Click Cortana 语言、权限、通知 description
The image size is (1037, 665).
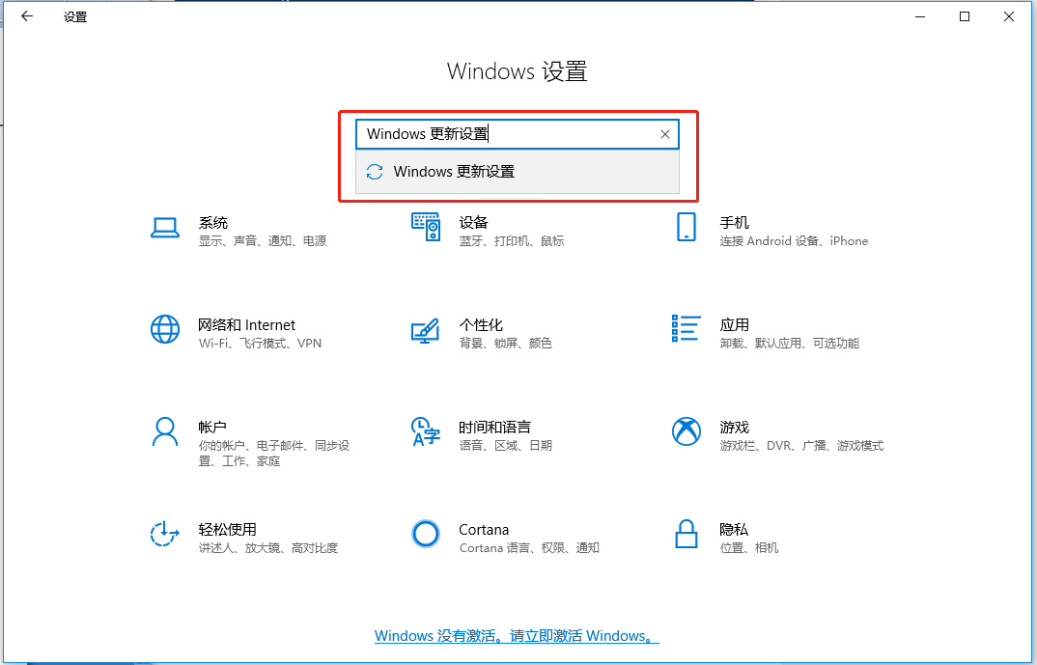tap(529, 548)
